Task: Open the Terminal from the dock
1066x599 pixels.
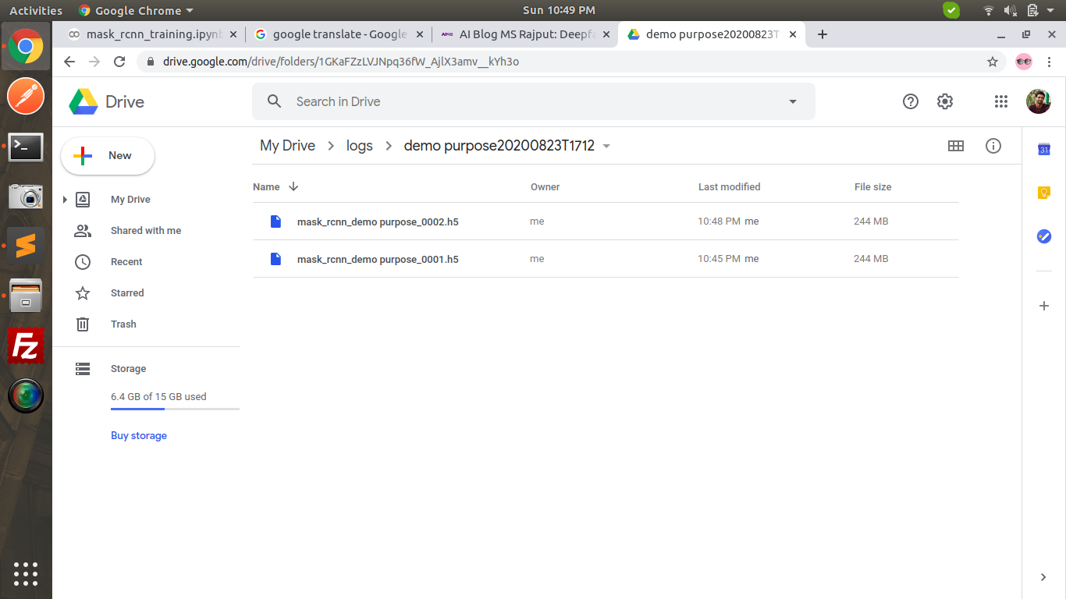Action: tap(26, 147)
